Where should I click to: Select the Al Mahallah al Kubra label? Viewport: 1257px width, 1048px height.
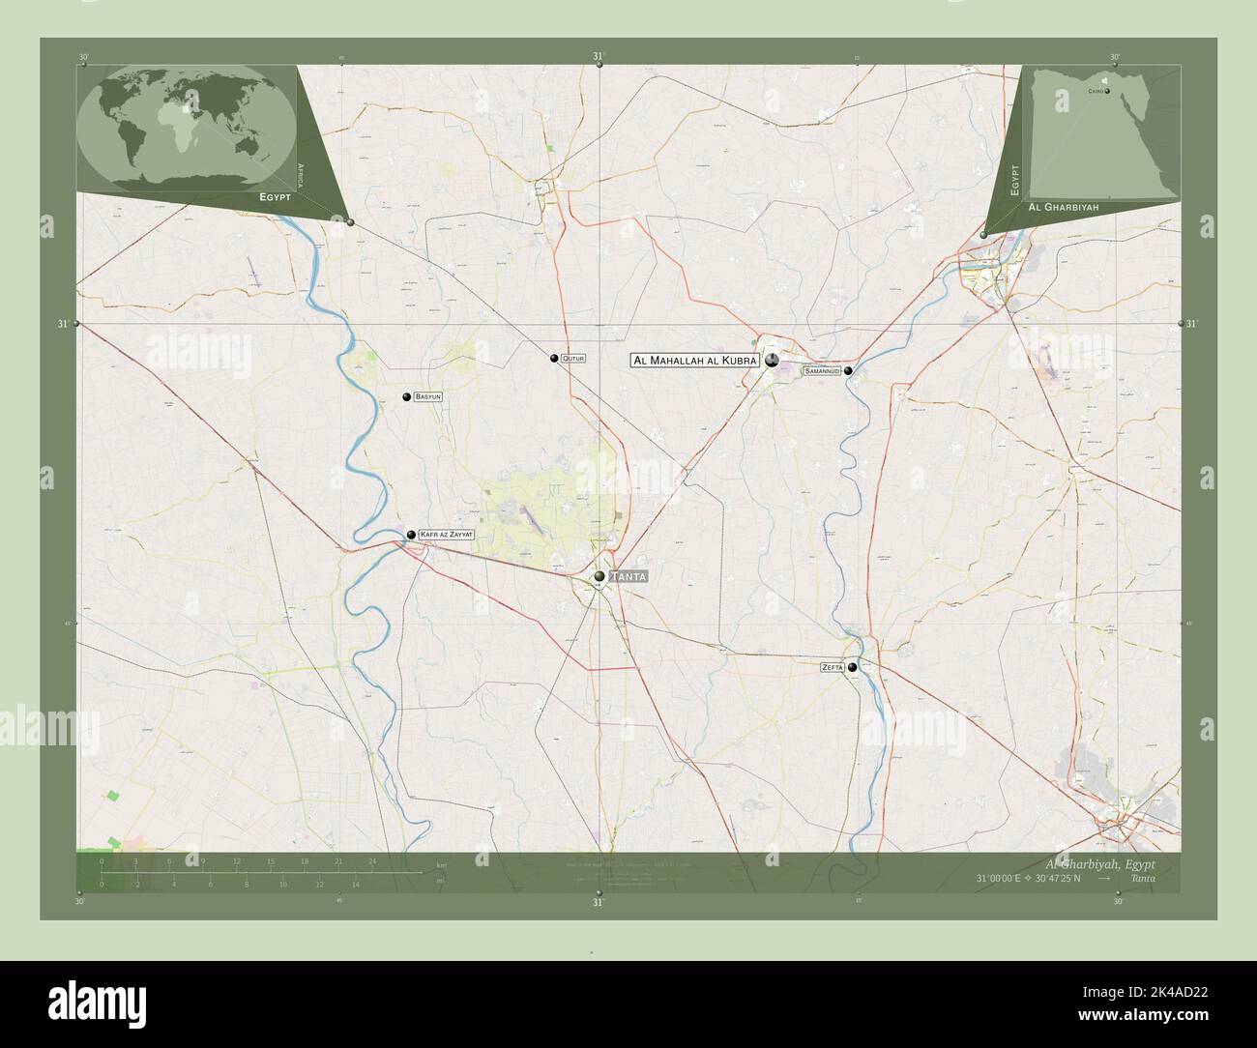(x=696, y=360)
